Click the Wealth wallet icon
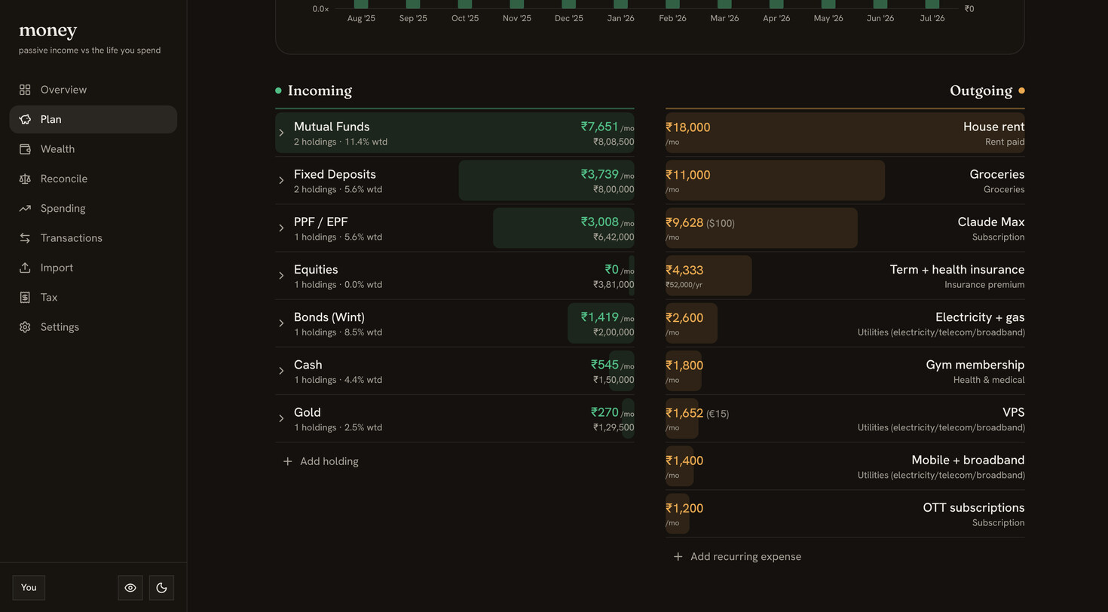 tap(25, 149)
